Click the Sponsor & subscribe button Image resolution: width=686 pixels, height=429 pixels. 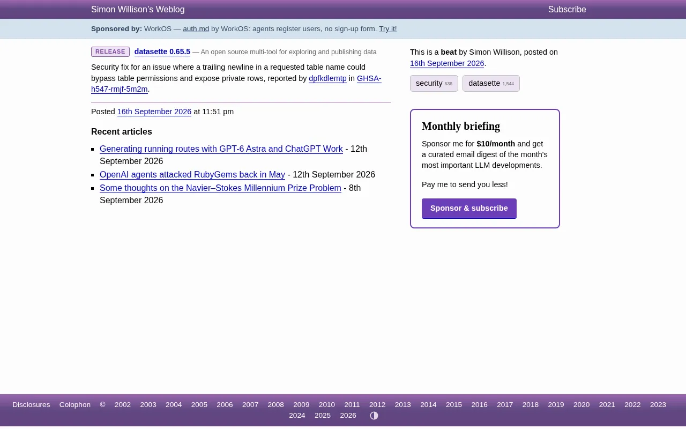[469, 208]
